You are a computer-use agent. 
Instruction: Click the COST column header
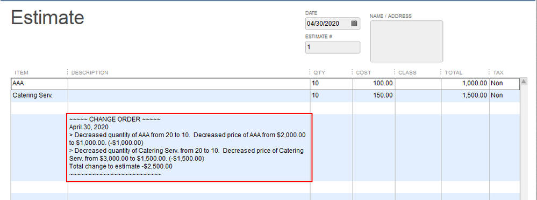[x=363, y=72]
